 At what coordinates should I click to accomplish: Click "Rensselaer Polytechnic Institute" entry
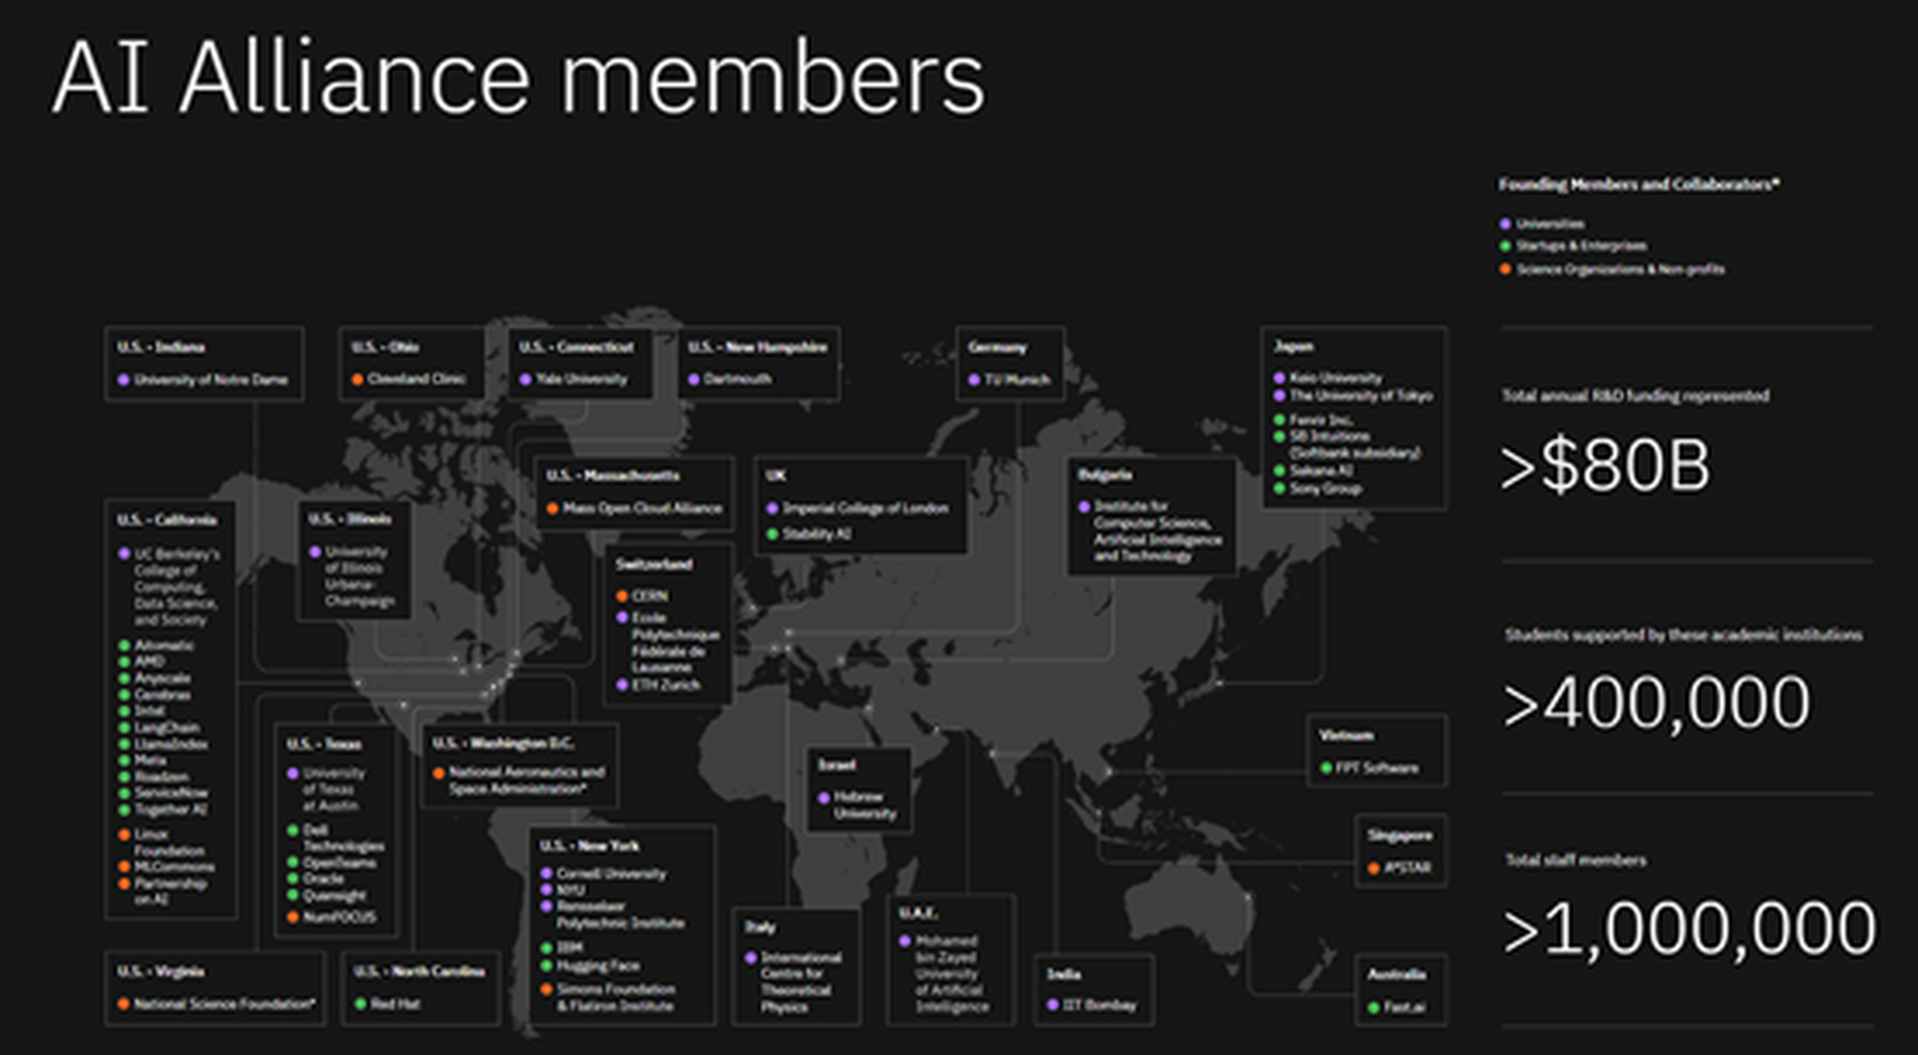pyautogui.click(x=620, y=915)
